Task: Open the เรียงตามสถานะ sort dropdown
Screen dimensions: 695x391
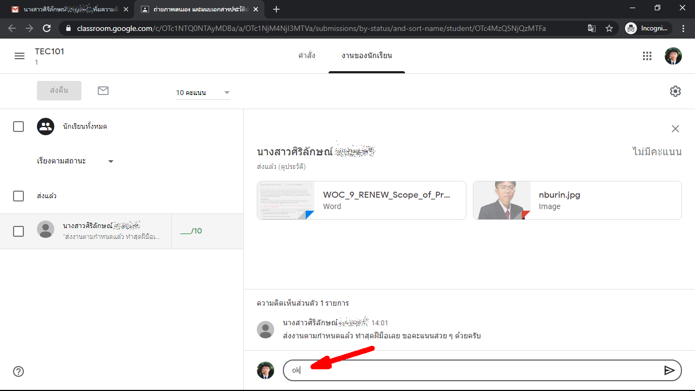Action: tap(75, 161)
